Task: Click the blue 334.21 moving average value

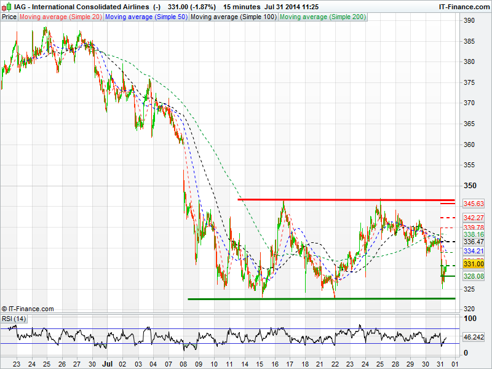Action: point(474,251)
